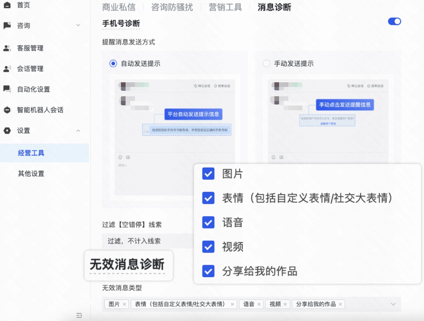Switch to the 商业私信 tab
Screen dimensions: 424x321
119,7
